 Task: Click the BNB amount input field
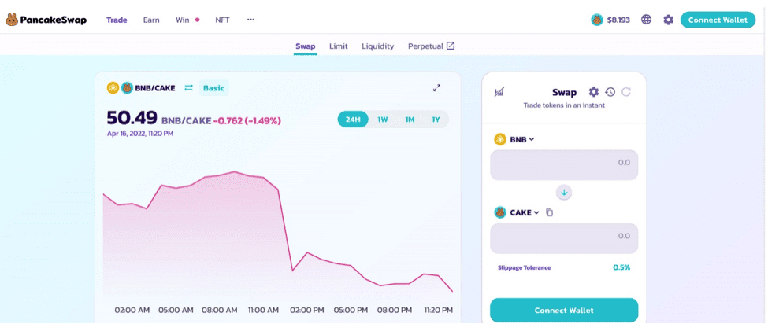564,165
